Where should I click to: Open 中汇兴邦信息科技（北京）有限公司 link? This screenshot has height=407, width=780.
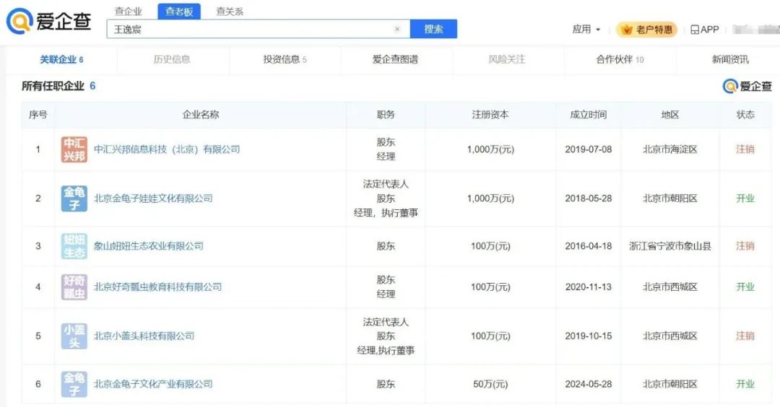click(167, 149)
